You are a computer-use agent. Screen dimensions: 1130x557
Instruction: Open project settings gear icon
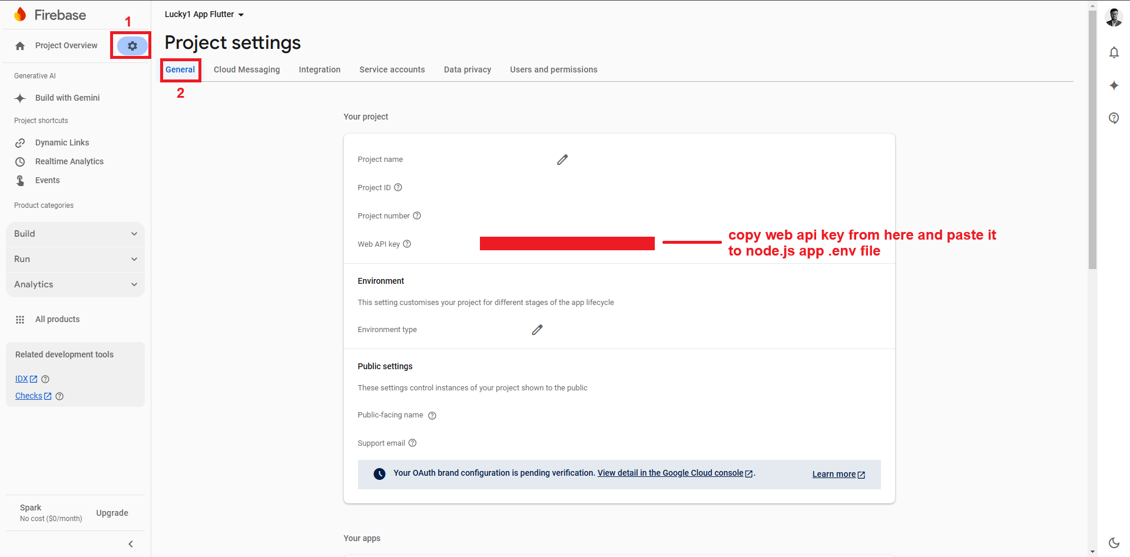coord(132,46)
